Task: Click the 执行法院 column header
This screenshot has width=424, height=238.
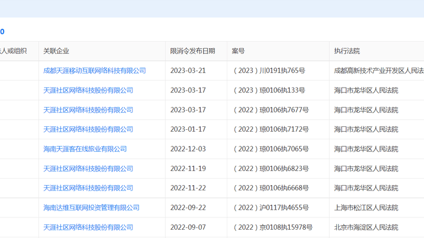Action: click(347, 51)
